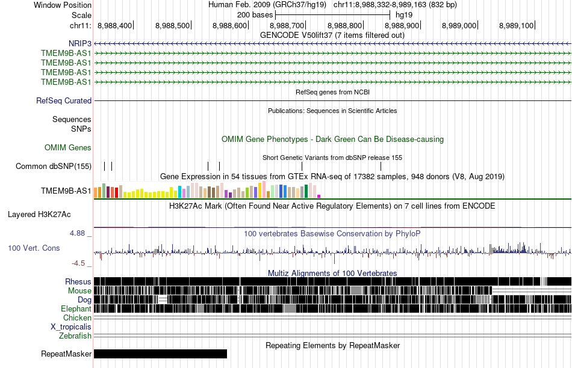The height and width of the screenshot is (368, 572).
Task: Click the -4.5 conservation minimum value
Action: 78,263
